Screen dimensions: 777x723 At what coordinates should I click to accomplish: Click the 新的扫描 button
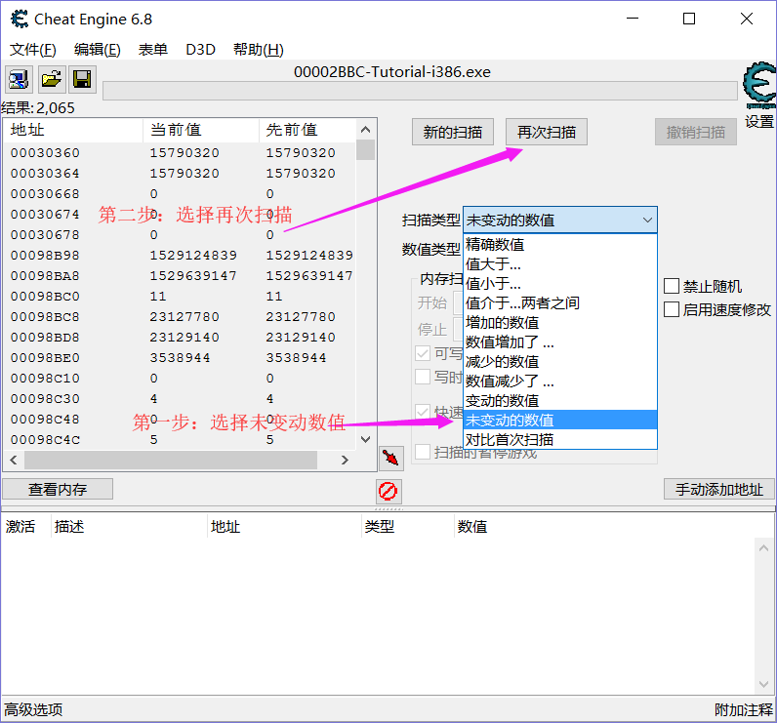pos(452,132)
